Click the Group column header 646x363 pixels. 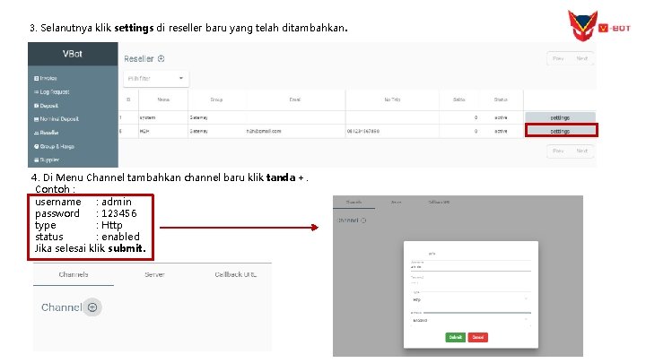pos(216,99)
